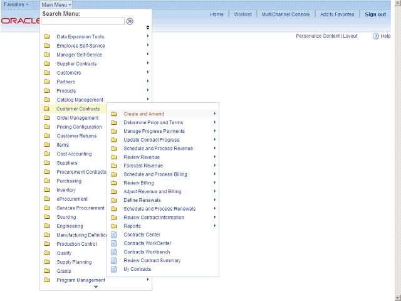This screenshot has height=301, width=401.
Task: Click the Contracts Workbench page icon
Action: (114, 252)
